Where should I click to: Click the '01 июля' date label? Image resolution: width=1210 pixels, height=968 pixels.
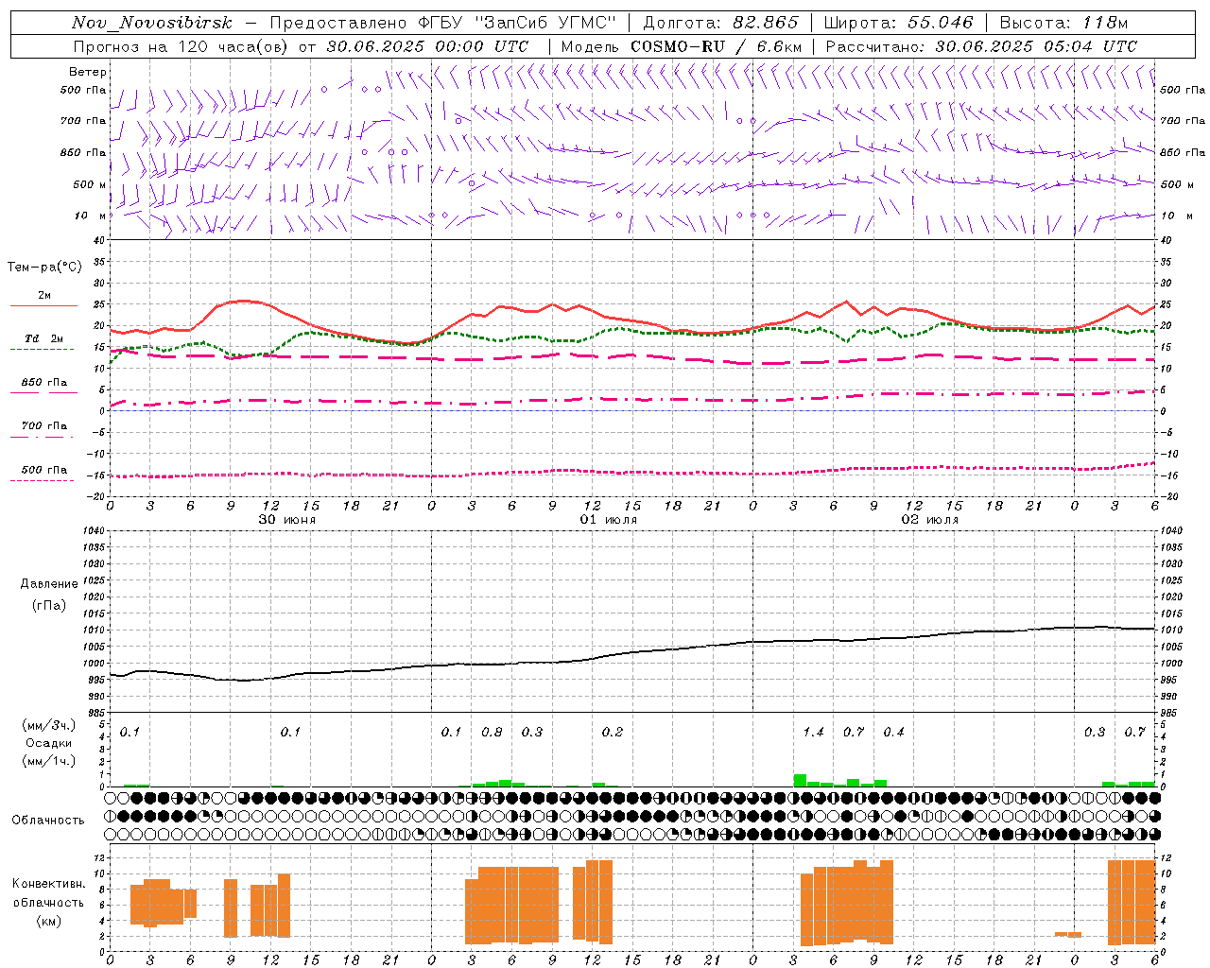(609, 520)
